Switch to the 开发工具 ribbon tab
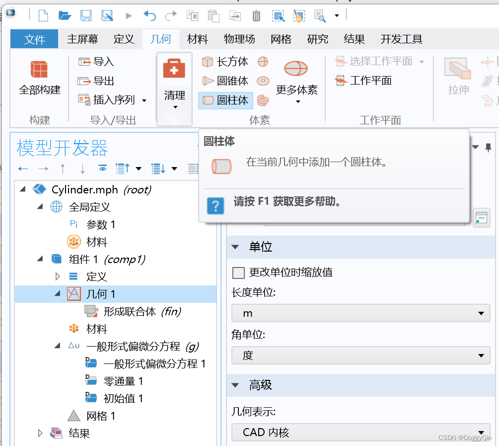Screen dimensions: 499x446 click(x=401, y=39)
